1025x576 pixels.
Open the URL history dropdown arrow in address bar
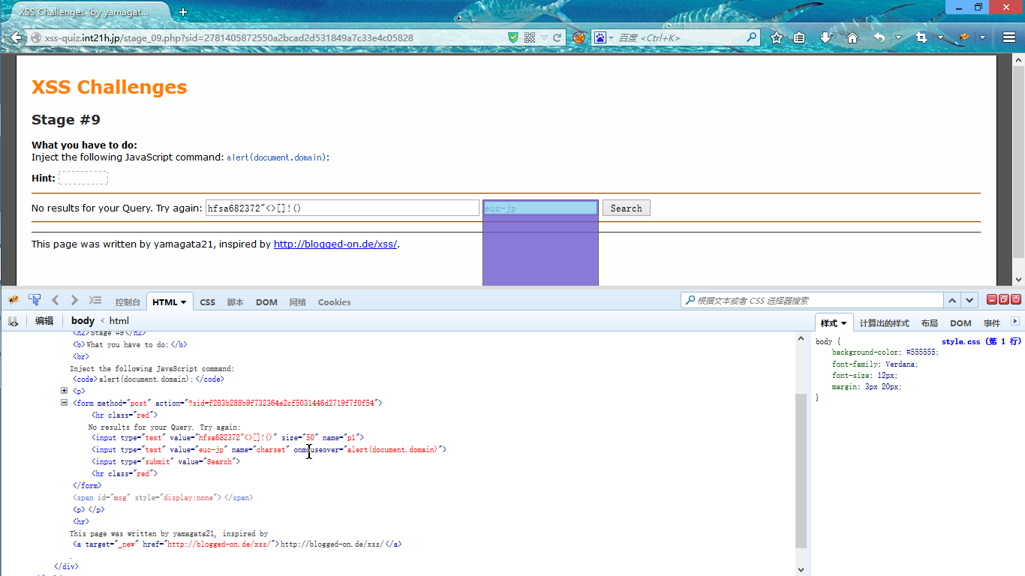click(544, 37)
